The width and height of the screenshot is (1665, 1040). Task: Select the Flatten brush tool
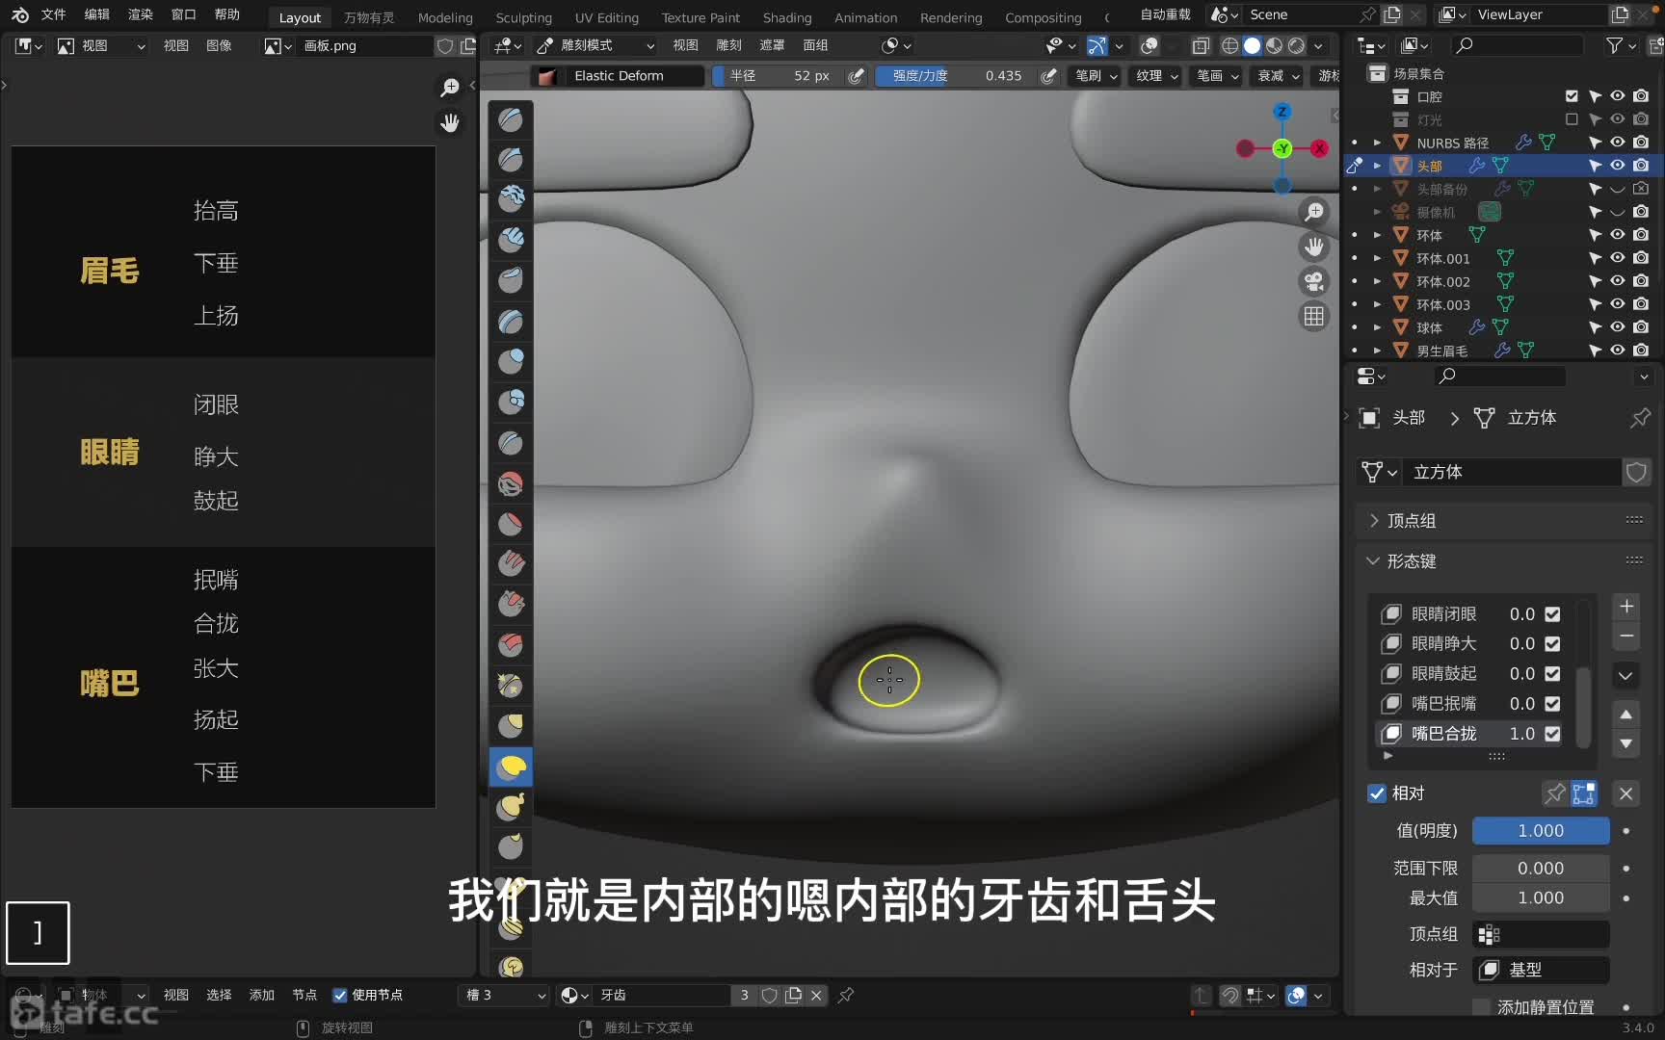pyautogui.click(x=511, y=524)
